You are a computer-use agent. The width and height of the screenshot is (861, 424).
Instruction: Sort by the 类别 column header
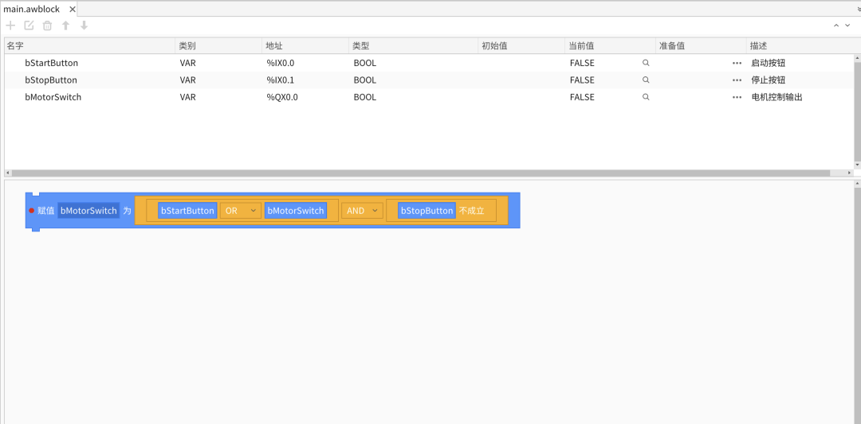pos(218,46)
